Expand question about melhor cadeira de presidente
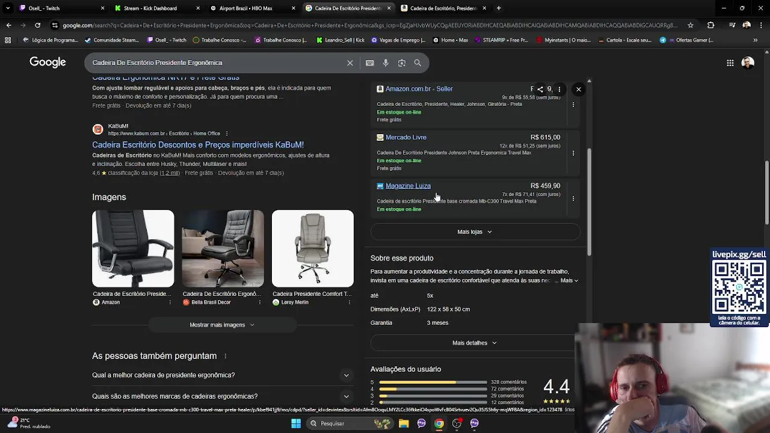Image resolution: width=770 pixels, height=433 pixels. point(223,375)
